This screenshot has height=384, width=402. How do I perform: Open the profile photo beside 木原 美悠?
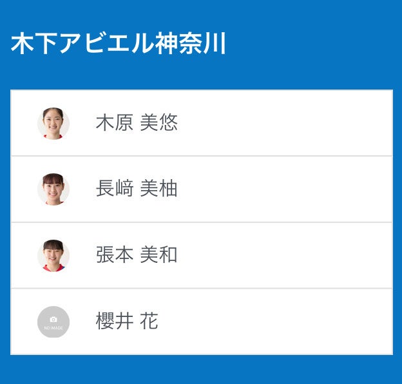click(53, 123)
